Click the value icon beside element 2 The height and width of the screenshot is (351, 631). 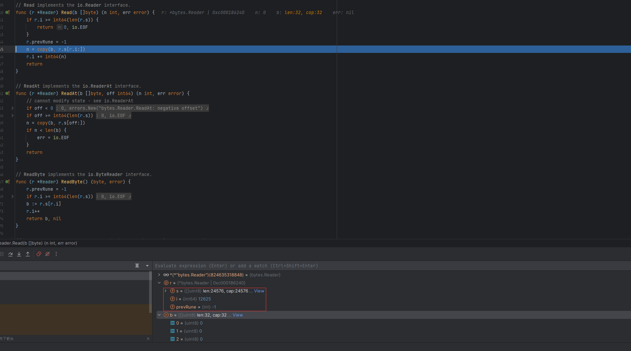point(173,339)
